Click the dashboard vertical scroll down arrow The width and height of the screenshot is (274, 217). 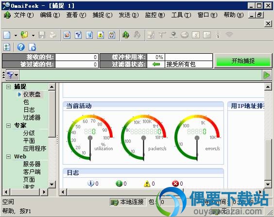pyautogui.click(x=268, y=184)
